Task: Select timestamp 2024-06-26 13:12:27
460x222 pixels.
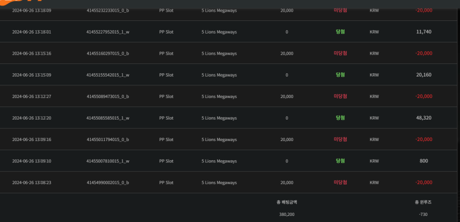Action: coord(32,96)
